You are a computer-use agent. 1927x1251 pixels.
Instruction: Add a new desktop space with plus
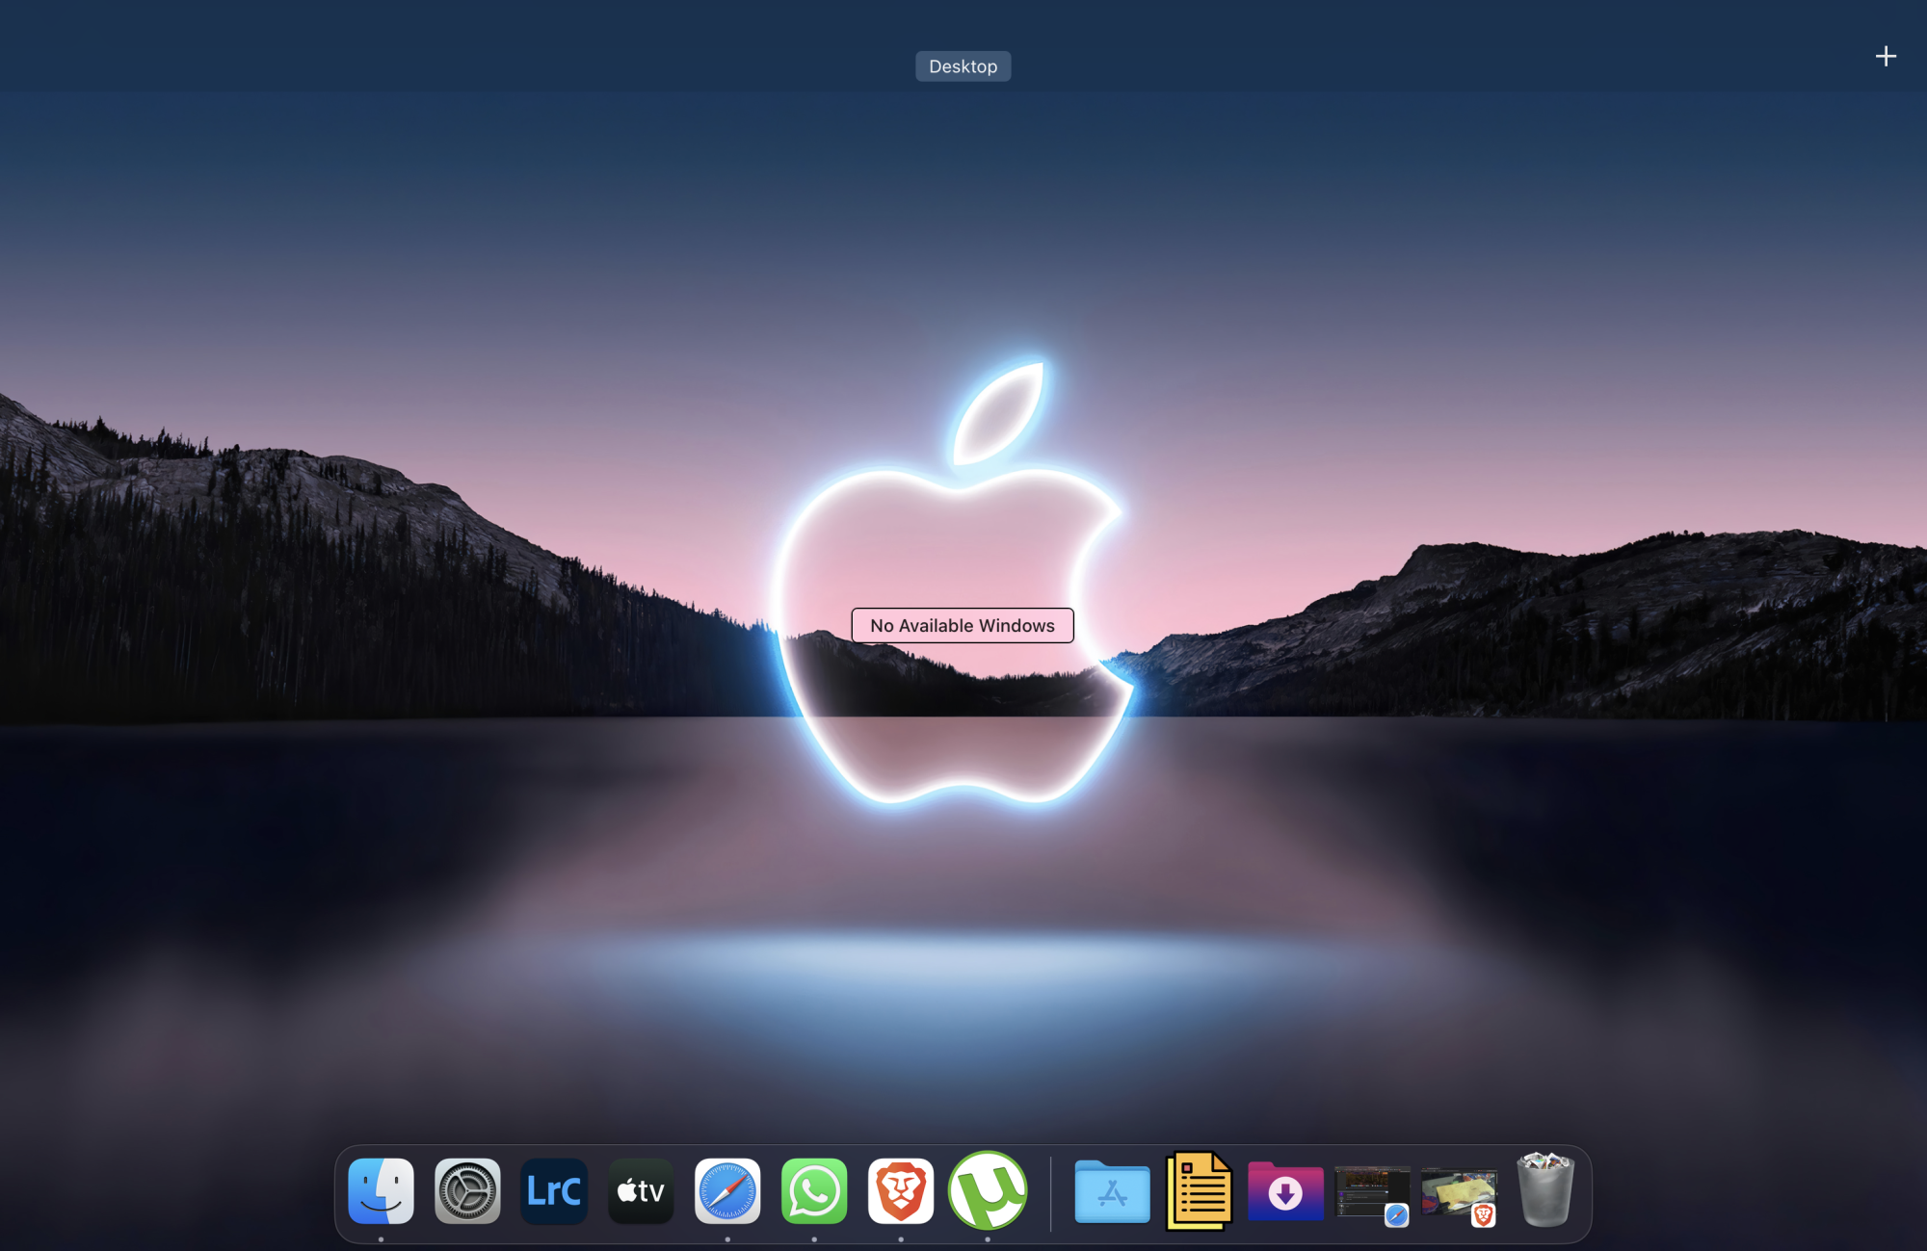click(1886, 57)
